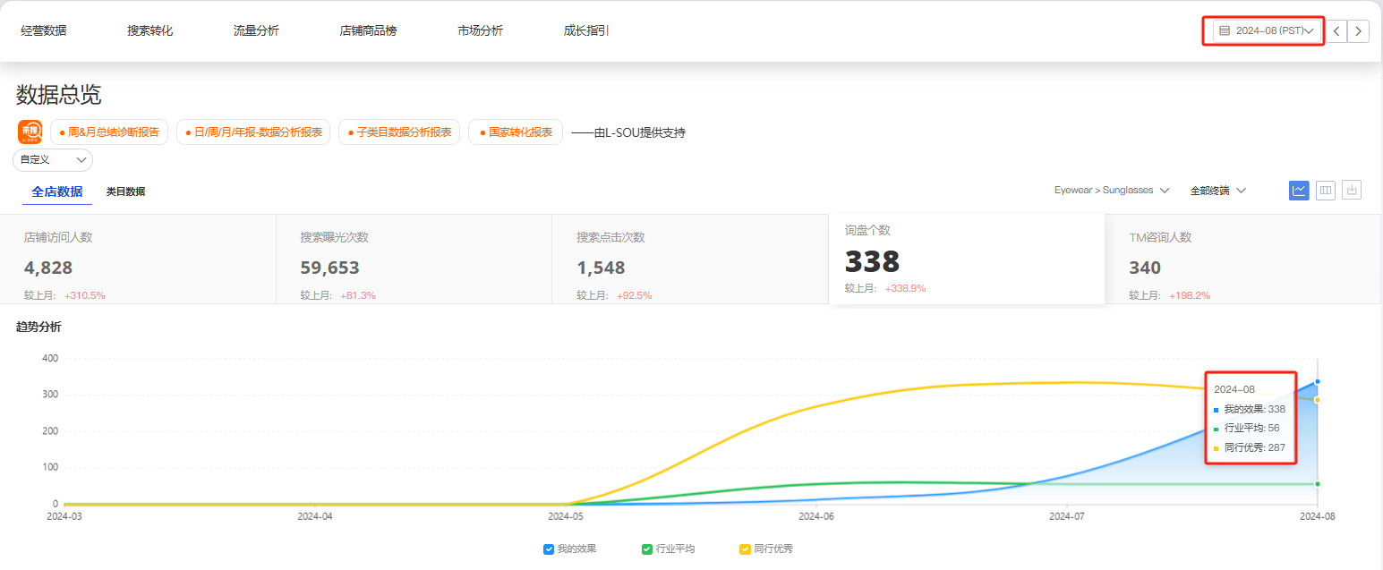This screenshot has height=570, width=1383.
Task: Click calendar icon in date picker
Action: [1225, 31]
